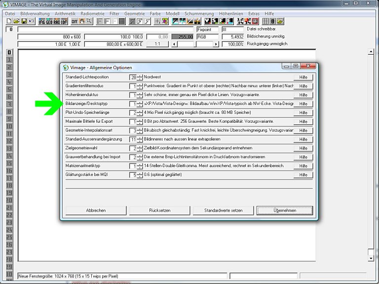The height and width of the screenshot is (284, 379).
Task: Select the RAD mode toolbar icon
Action: (x=57, y=21)
